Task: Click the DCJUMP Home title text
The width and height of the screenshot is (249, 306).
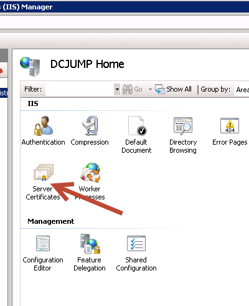Action: (x=87, y=64)
